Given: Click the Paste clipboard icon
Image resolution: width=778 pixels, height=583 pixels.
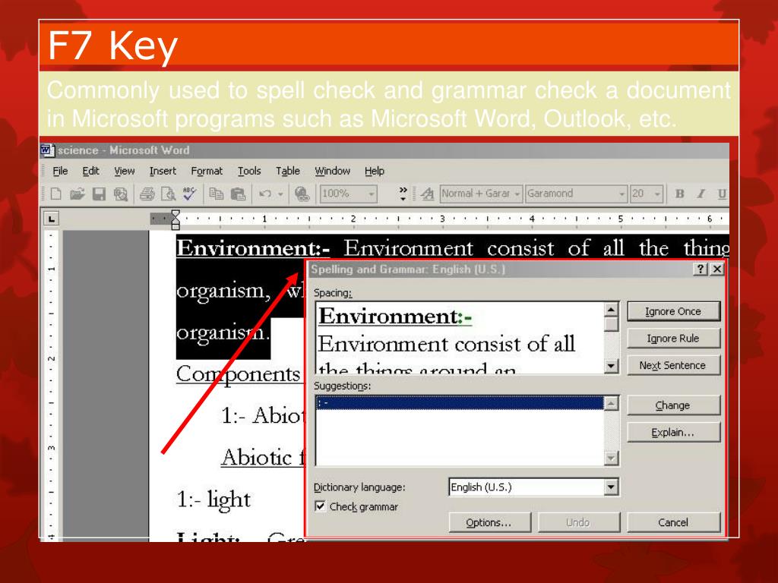Looking at the screenshot, I should coord(238,194).
